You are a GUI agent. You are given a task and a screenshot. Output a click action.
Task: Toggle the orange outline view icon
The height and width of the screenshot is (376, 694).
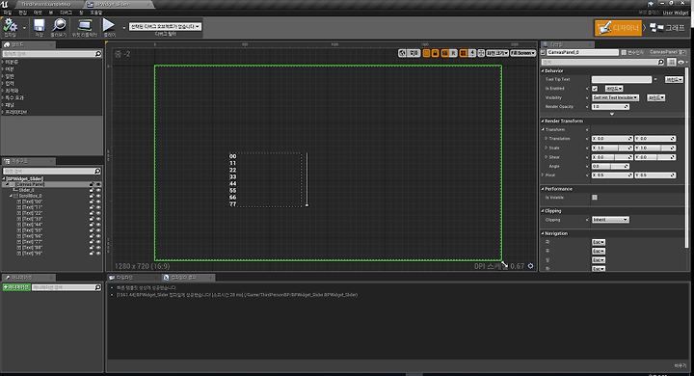tap(426, 53)
